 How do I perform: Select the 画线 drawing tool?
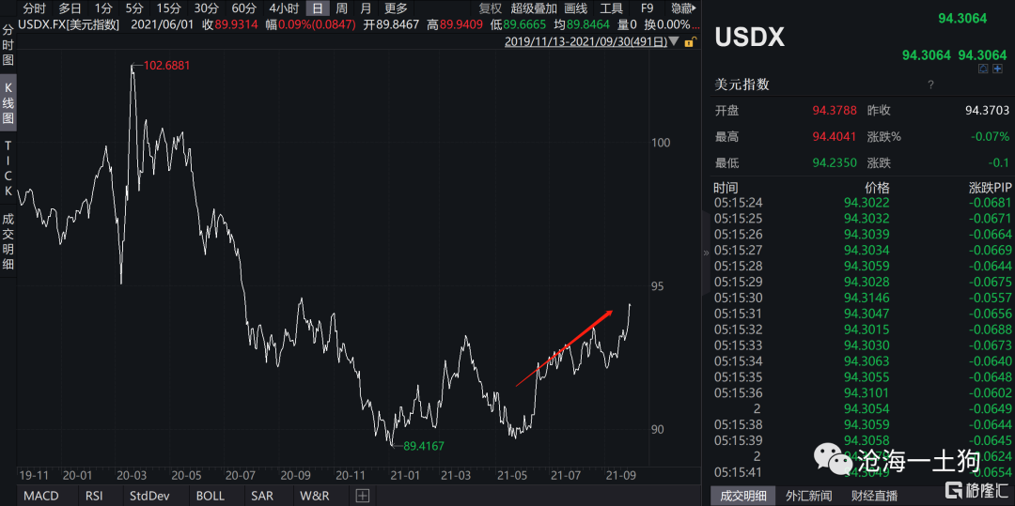point(575,8)
